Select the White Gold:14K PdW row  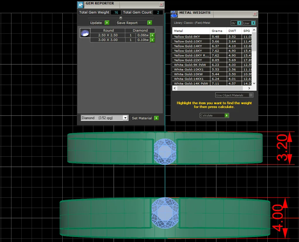coord(212,83)
